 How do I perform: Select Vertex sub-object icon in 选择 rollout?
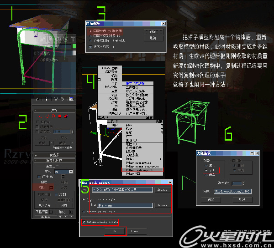[41, 116]
